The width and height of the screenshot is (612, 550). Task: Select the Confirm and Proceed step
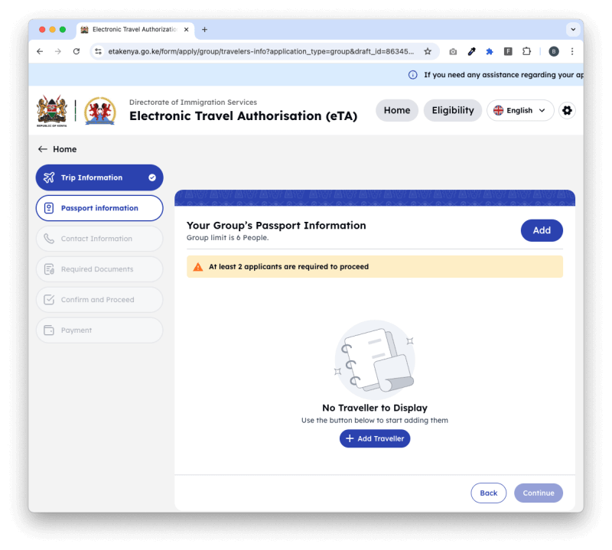pos(99,300)
